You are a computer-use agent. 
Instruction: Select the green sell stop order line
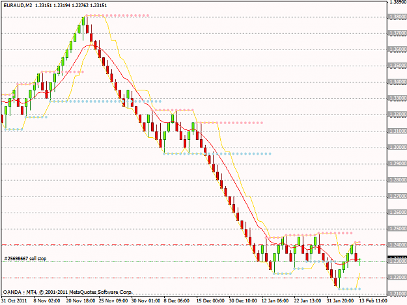tap(193, 261)
